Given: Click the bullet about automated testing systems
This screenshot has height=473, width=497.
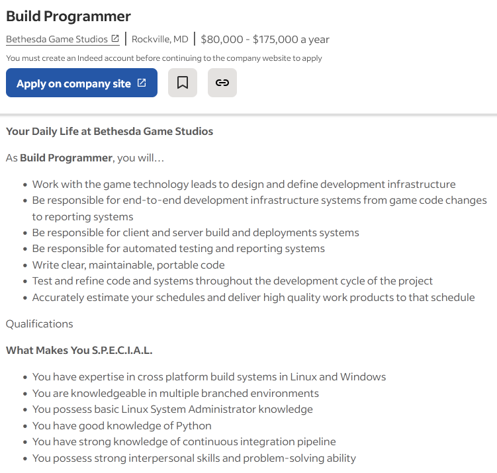Looking at the screenshot, I should [x=179, y=249].
